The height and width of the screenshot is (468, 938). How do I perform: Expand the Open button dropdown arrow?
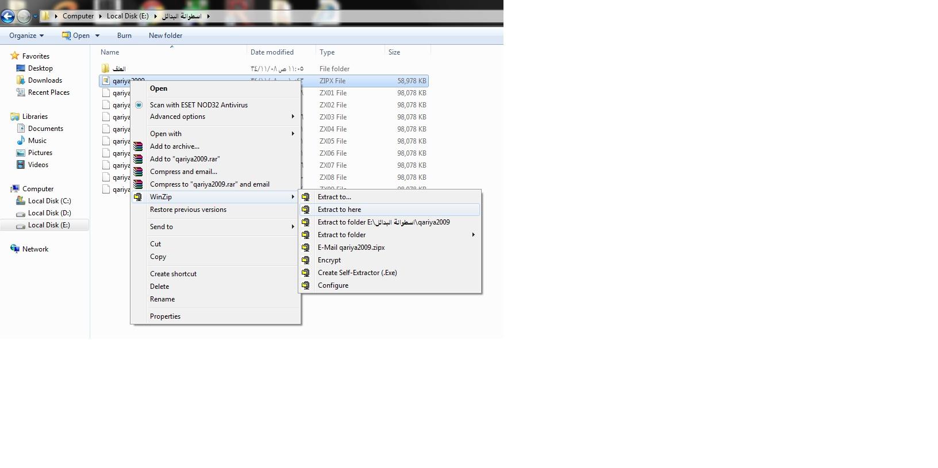pyautogui.click(x=97, y=36)
